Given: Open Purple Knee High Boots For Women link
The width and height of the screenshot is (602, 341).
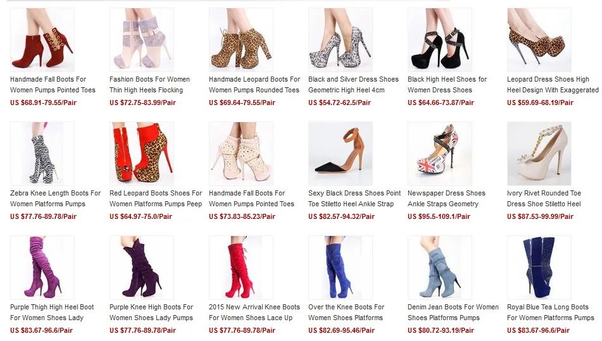Looking at the screenshot, I should pos(151,313).
